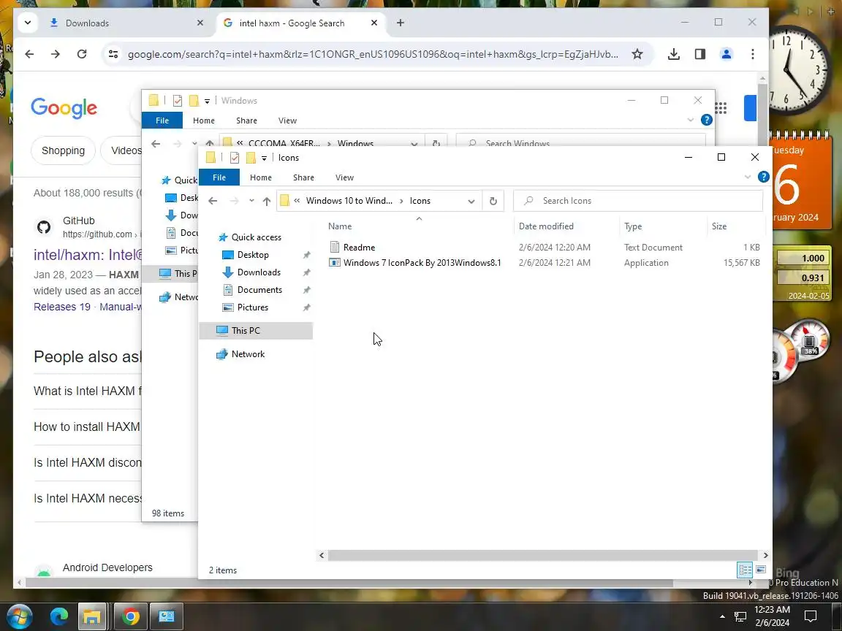Screen dimensions: 842x631
Task: Click the Search Icons field
Action: [x=638, y=201]
